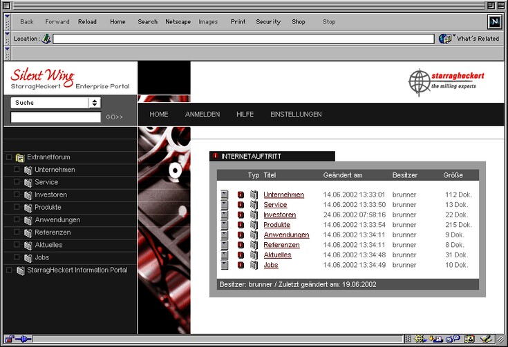Open the Address Book icon in status bar
Image resolution: width=508 pixels, height=347 pixels.
pyautogui.click(x=469, y=339)
